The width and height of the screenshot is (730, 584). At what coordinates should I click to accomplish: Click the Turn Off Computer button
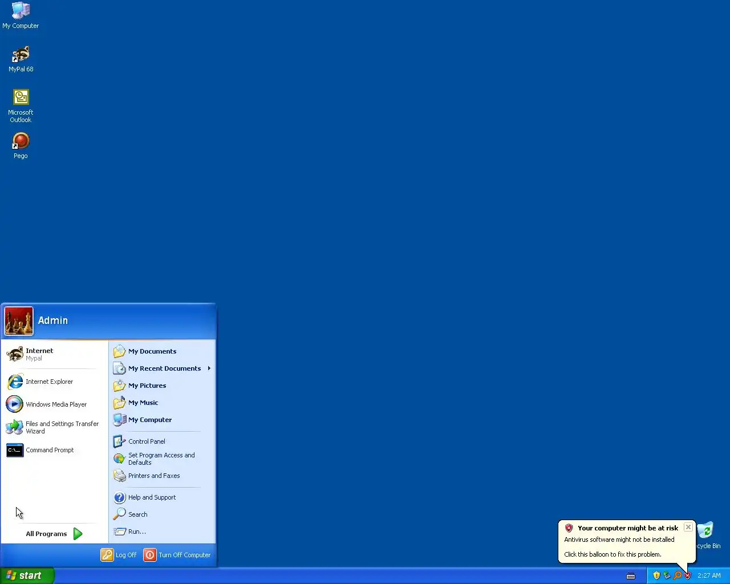point(177,555)
